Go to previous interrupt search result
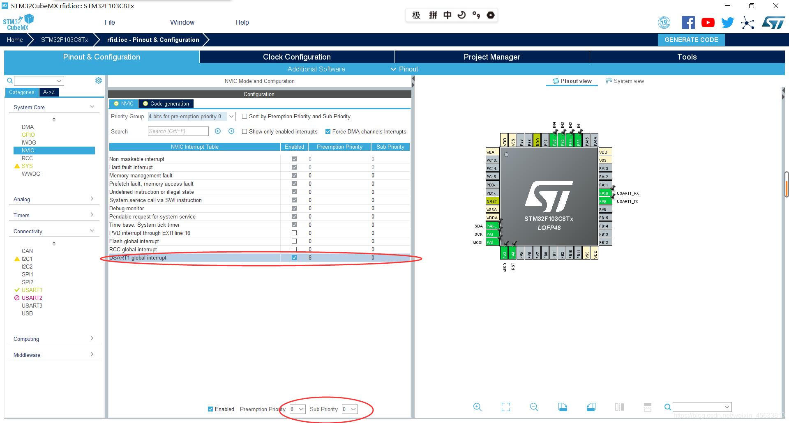Image resolution: width=789 pixels, height=423 pixels. [x=218, y=131]
